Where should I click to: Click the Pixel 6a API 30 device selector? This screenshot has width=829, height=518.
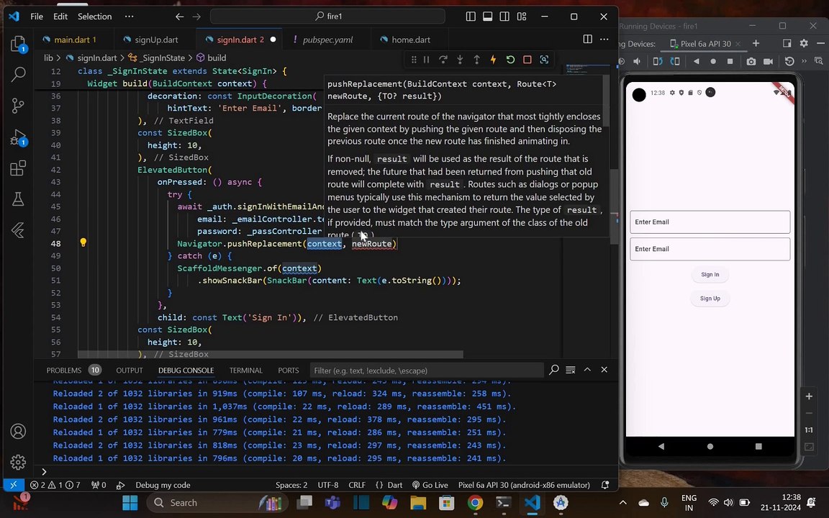coord(524,485)
